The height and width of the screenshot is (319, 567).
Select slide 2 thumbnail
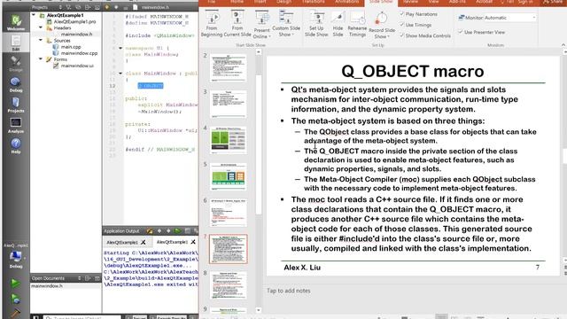tap(229, 68)
